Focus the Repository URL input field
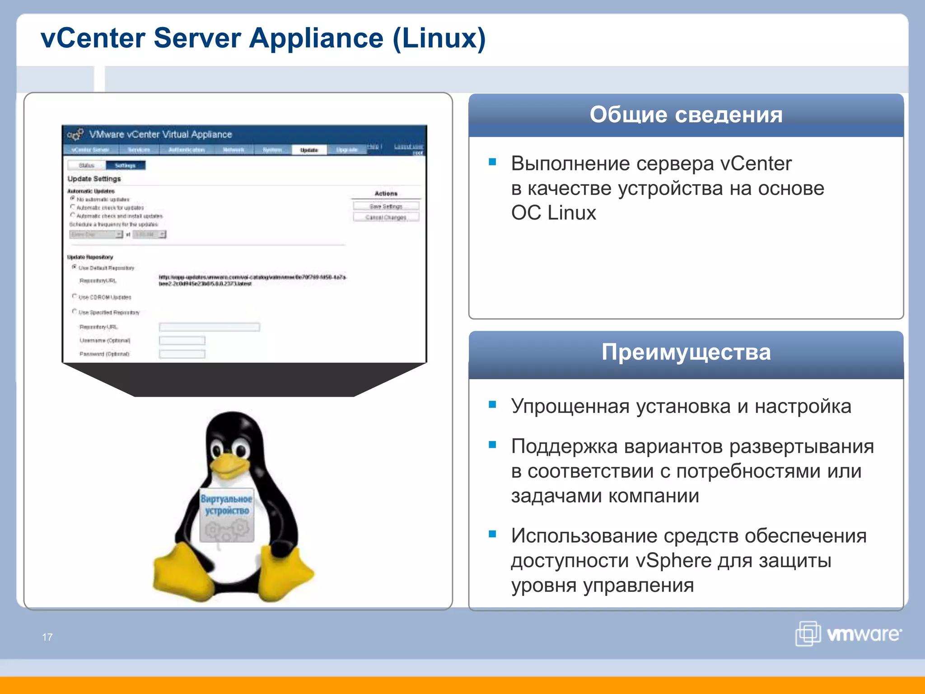Screen dimensions: 925x694 (x=210, y=327)
